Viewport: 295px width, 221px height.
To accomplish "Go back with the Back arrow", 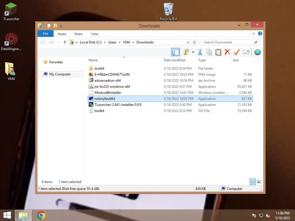I will tap(43, 42).
